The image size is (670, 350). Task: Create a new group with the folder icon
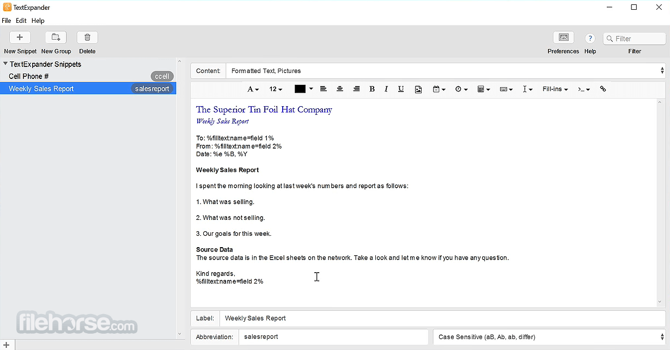pyautogui.click(x=56, y=38)
